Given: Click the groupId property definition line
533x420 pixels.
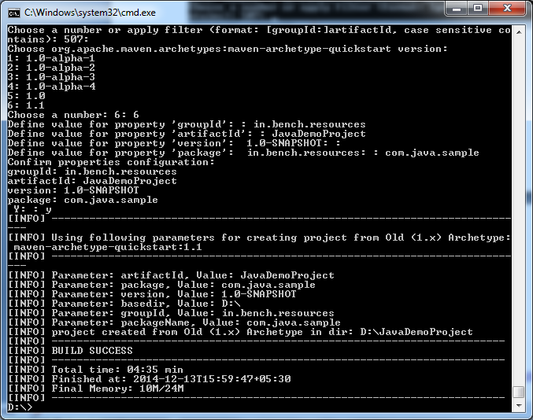Looking at the screenshot, I should (187, 124).
